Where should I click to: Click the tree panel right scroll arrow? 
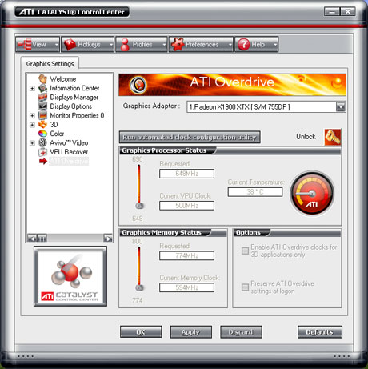point(108,238)
